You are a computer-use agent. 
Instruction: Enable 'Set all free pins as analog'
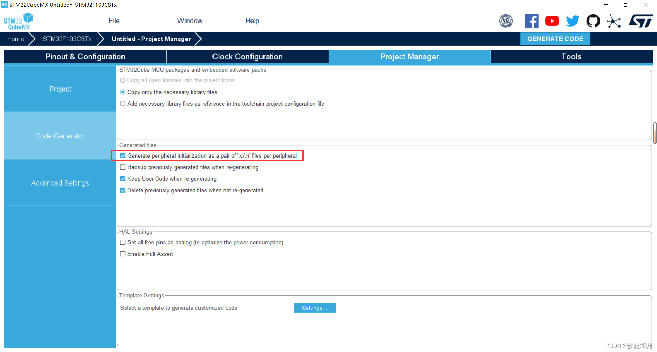(123, 242)
